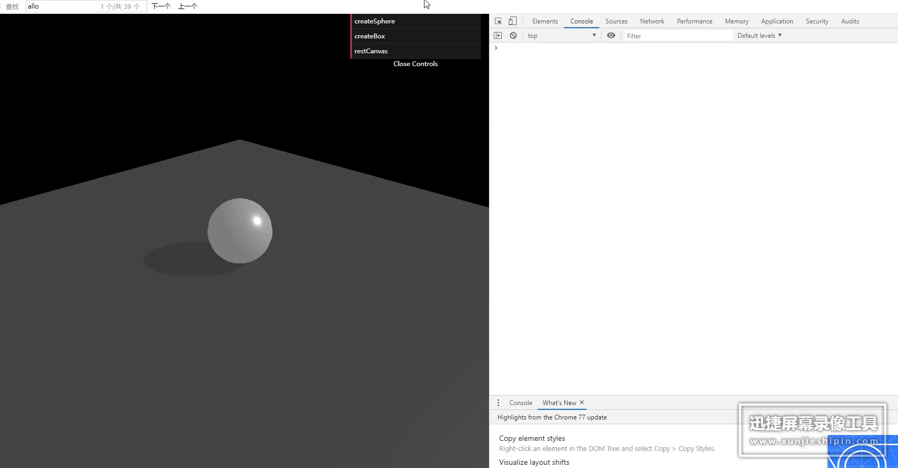Open the Default levels dropdown
The height and width of the screenshot is (468, 898).
[759, 36]
